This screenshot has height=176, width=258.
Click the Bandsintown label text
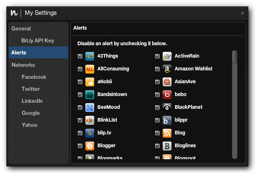(x=112, y=94)
